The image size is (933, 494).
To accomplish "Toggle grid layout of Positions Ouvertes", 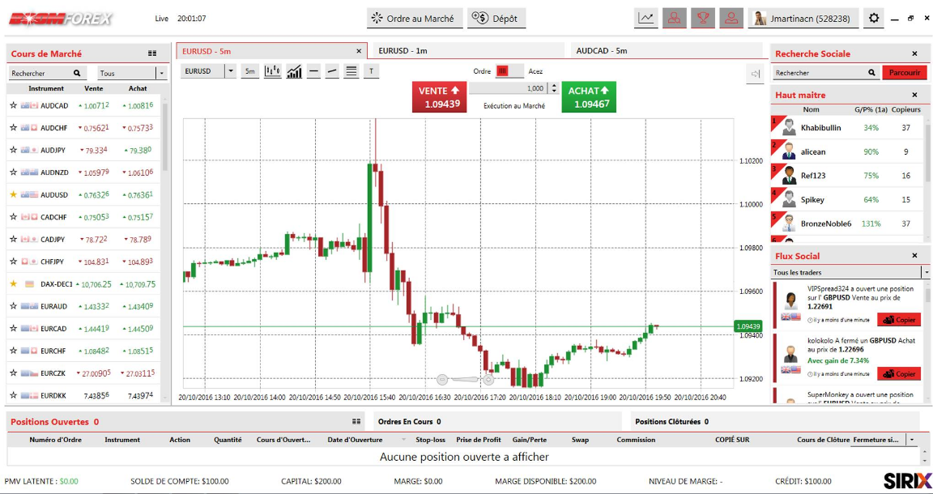I will 356,421.
